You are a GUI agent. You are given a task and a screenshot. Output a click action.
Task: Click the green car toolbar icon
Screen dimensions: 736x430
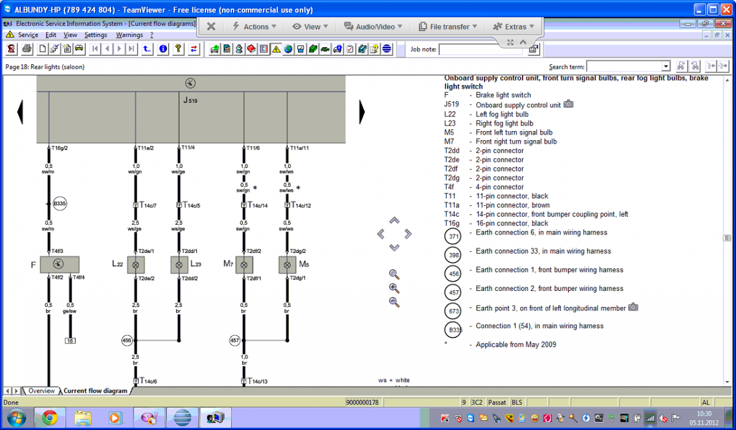(325, 49)
